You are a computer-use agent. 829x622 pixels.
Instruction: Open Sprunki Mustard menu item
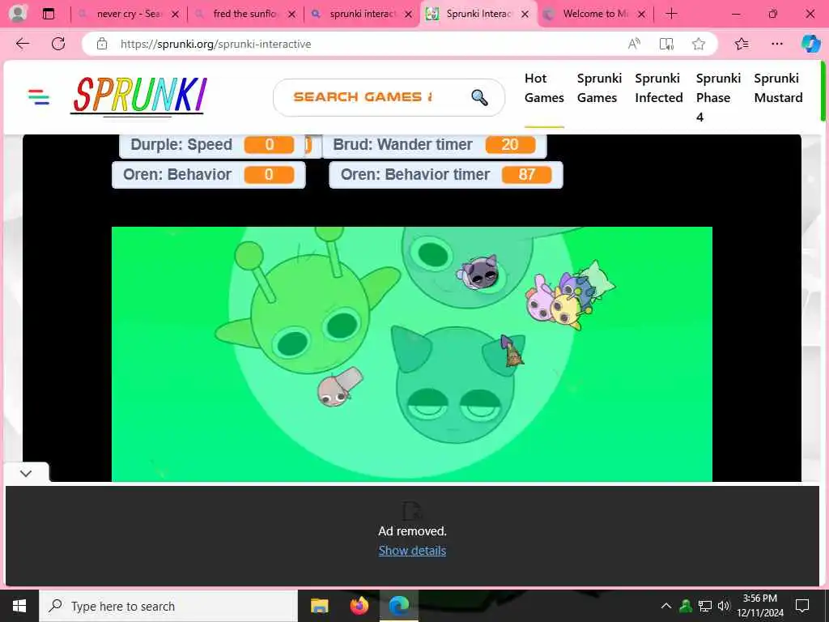click(x=778, y=87)
